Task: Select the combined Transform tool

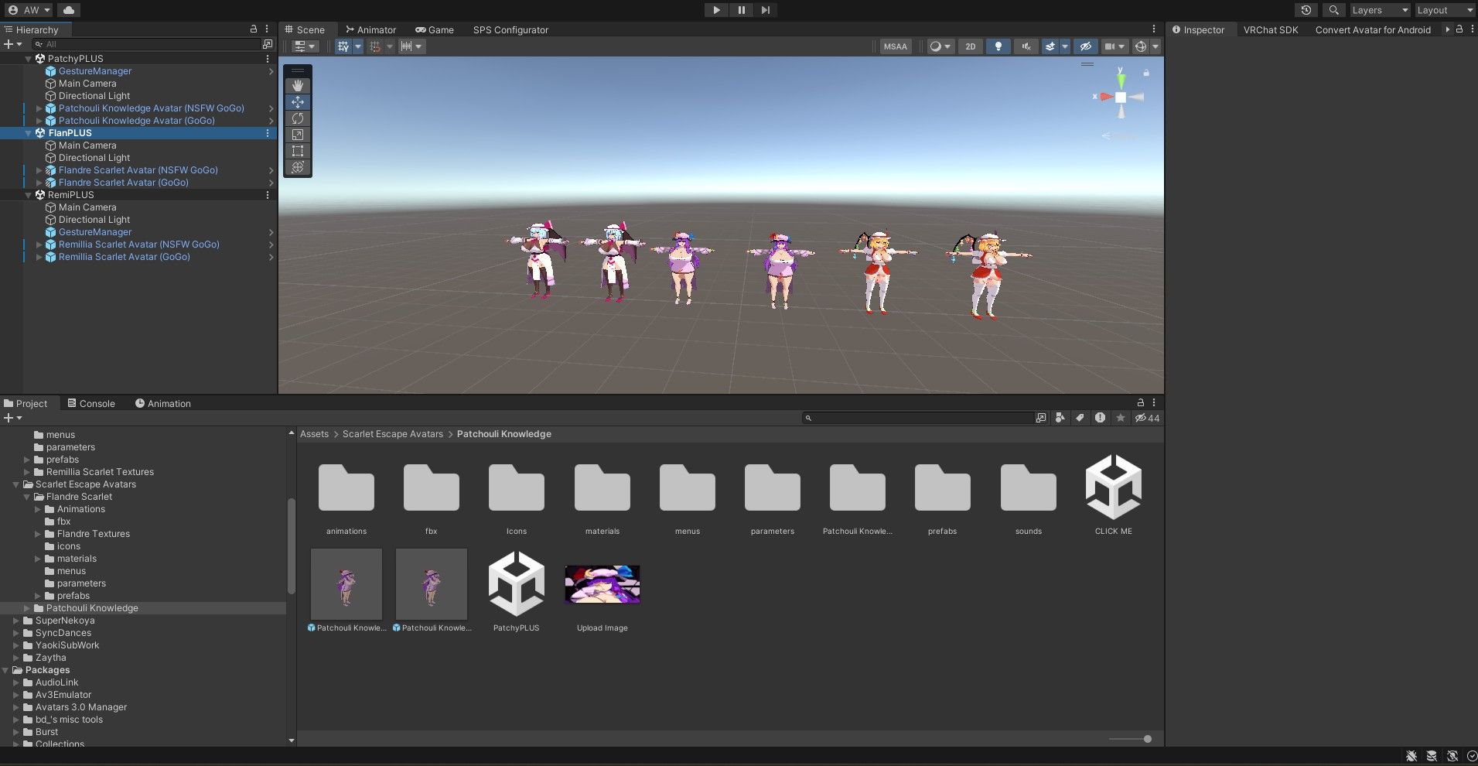Action: click(x=298, y=167)
